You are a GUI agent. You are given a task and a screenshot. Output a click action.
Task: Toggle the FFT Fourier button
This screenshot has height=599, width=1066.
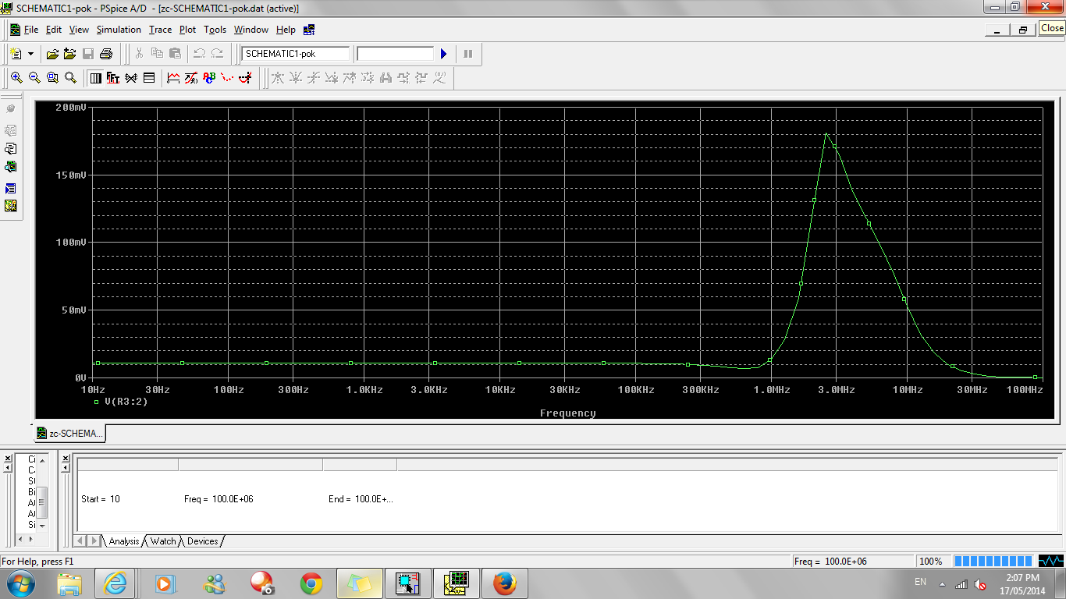coord(113,78)
